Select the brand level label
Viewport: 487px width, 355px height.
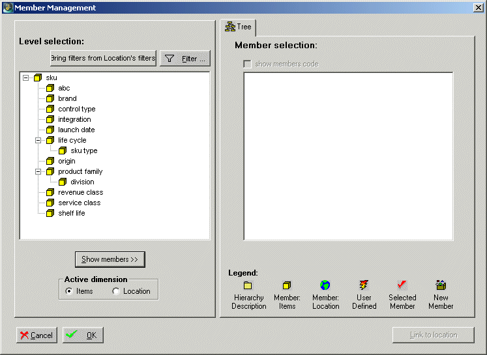coord(67,98)
